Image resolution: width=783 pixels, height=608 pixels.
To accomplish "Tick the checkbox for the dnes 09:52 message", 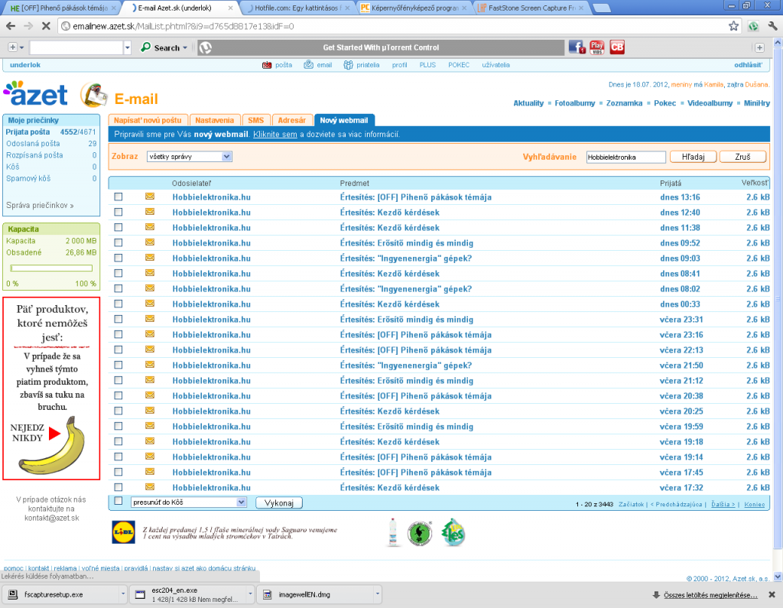I will [119, 242].
